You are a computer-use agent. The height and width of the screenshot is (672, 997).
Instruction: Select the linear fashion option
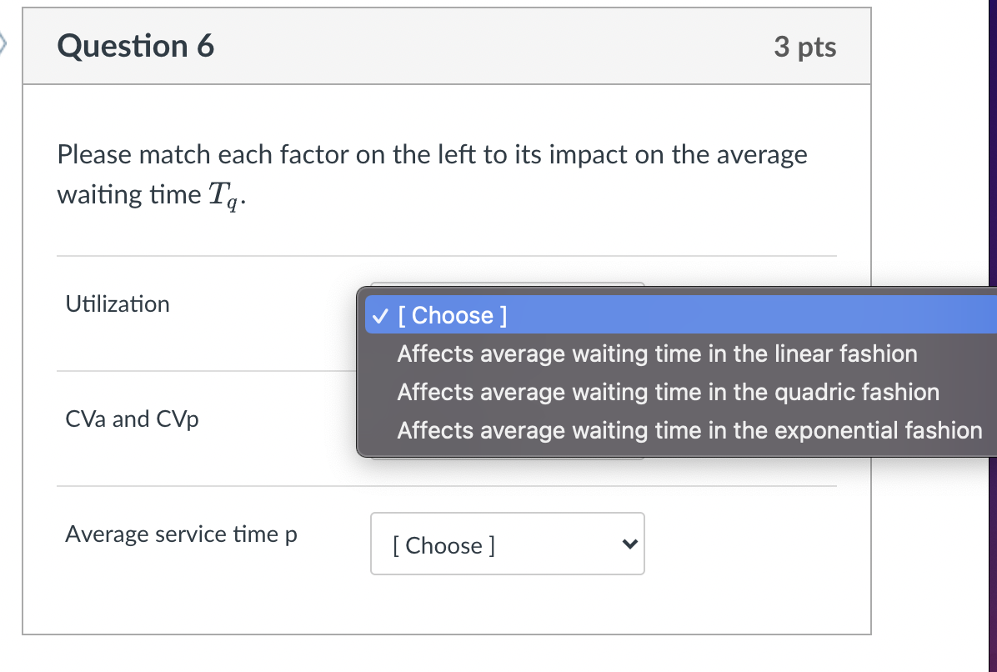(x=657, y=354)
